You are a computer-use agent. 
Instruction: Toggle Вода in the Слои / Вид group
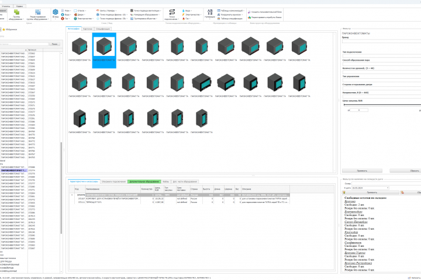63,15
